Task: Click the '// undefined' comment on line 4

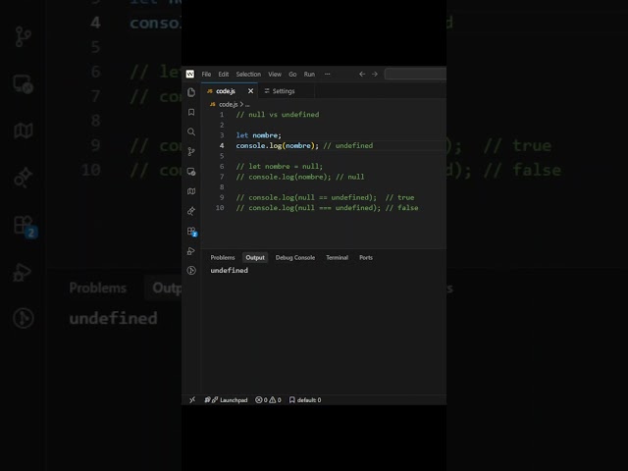Action: [x=348, y=145]
